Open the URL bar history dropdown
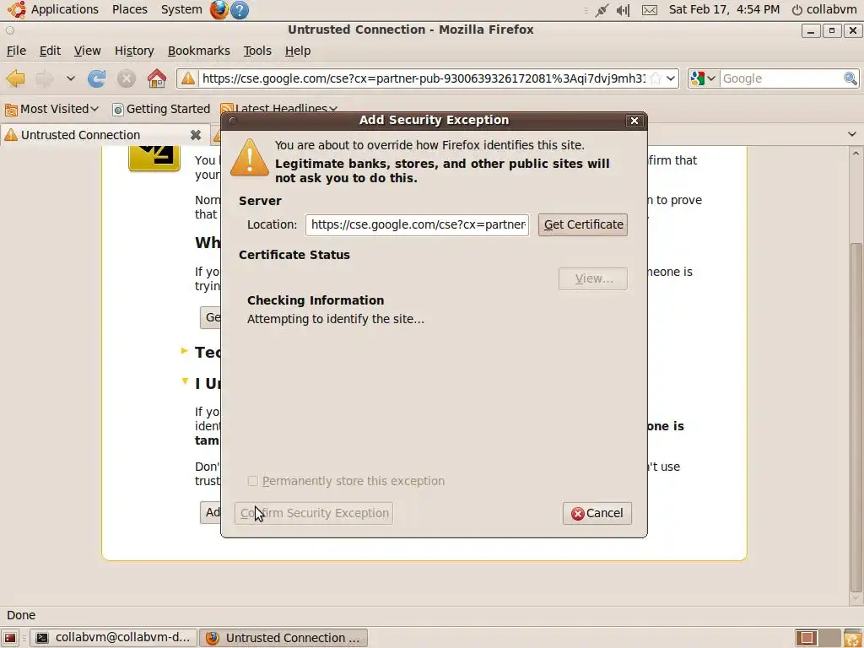Image resolution: width=864 pixels, height=648 pixels. click(x=671, y=78)
